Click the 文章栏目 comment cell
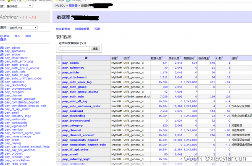 point(236,125)
